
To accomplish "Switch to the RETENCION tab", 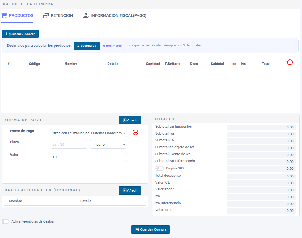I will [x=58, y=16].
